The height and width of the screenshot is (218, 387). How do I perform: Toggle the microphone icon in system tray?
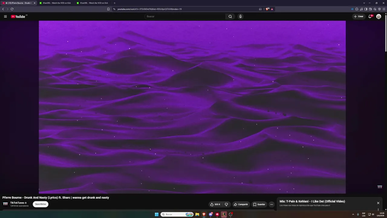point(358,214)
